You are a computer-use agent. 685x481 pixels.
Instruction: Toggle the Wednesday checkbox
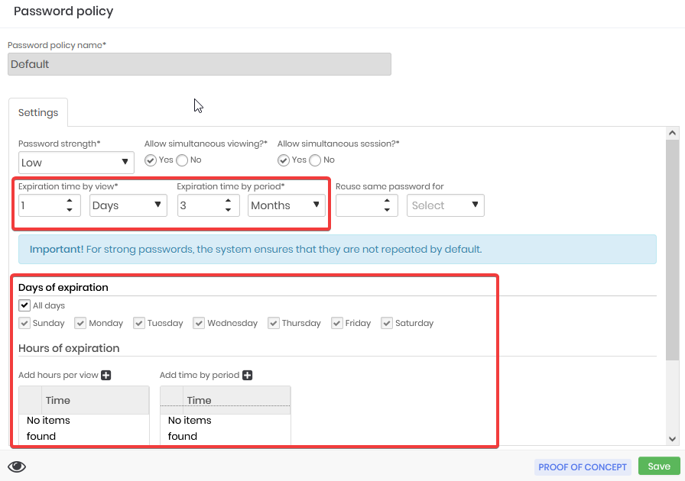[199, 323]
